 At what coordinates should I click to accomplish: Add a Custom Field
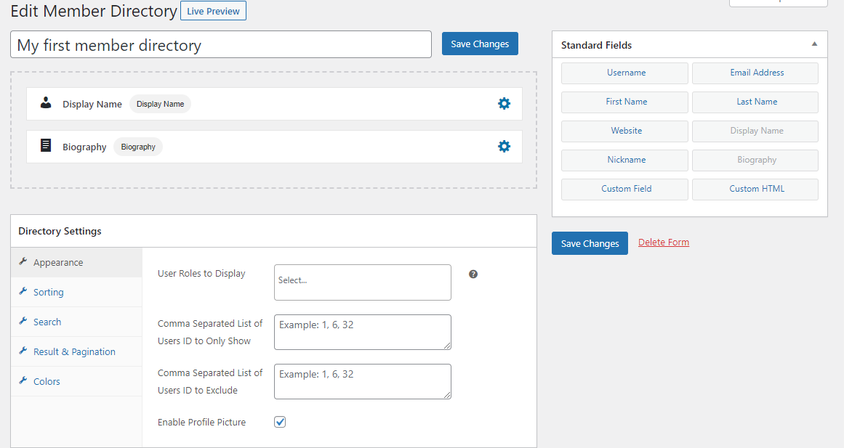(624, 190)
